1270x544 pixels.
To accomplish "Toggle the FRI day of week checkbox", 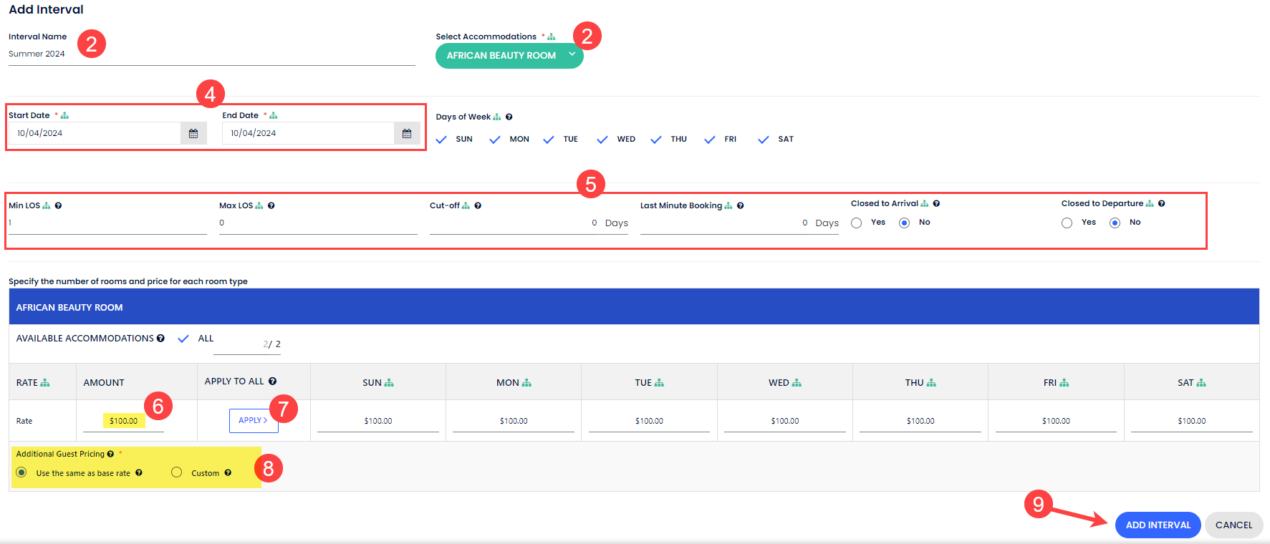I will pyautogui.click(x=710, y=140).
